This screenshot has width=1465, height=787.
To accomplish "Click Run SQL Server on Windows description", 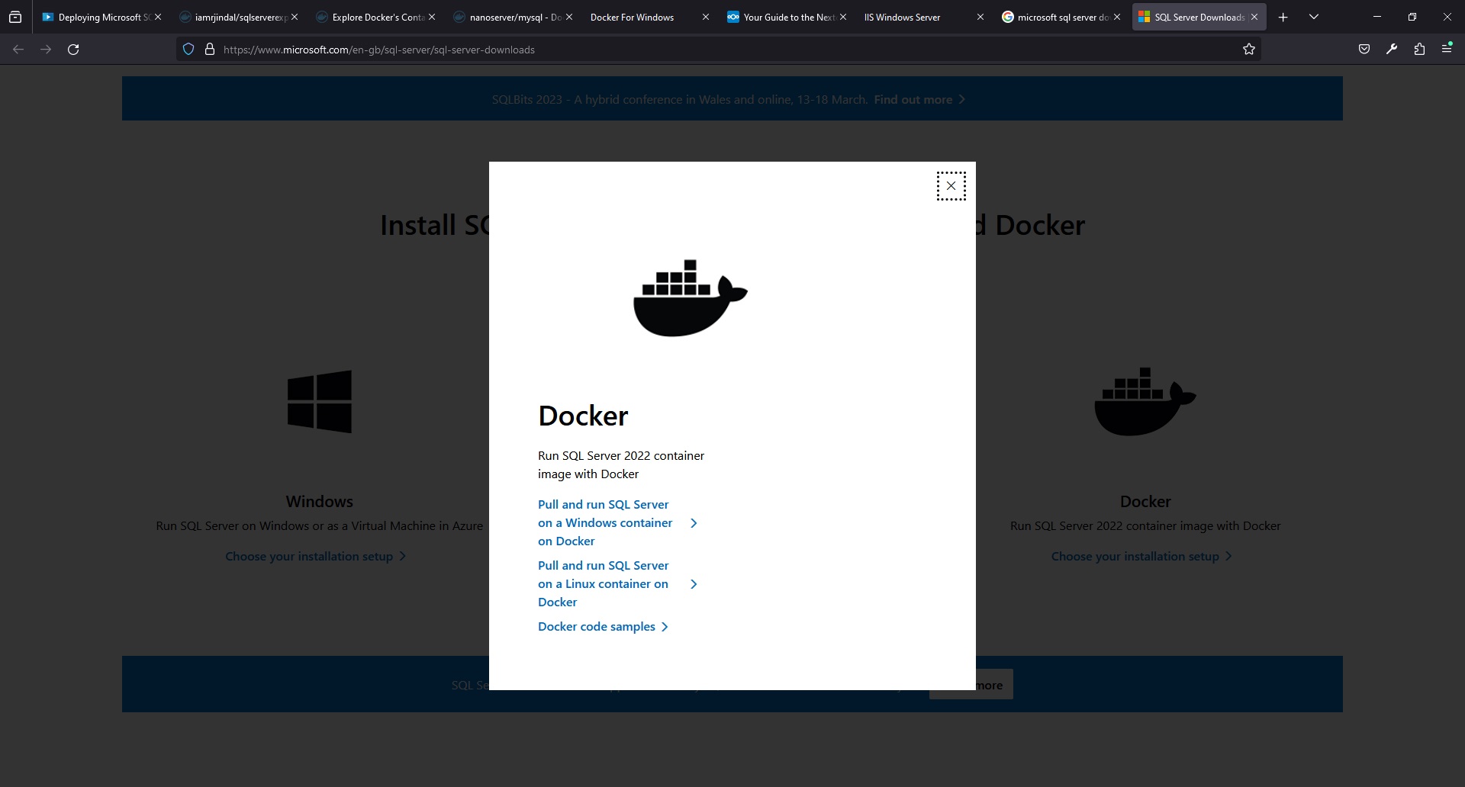I will point(319,525).
